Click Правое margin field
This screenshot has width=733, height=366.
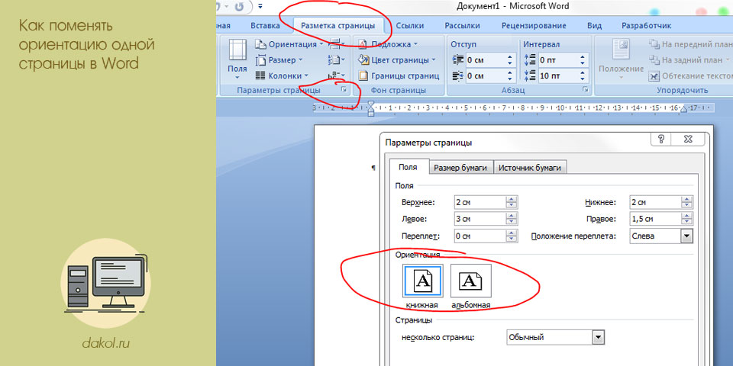point(655,219)
